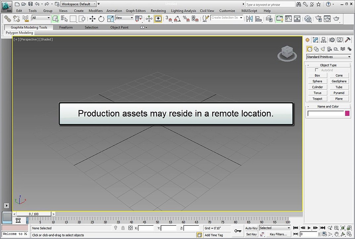Toggle Percent Snap

[186, 19]
